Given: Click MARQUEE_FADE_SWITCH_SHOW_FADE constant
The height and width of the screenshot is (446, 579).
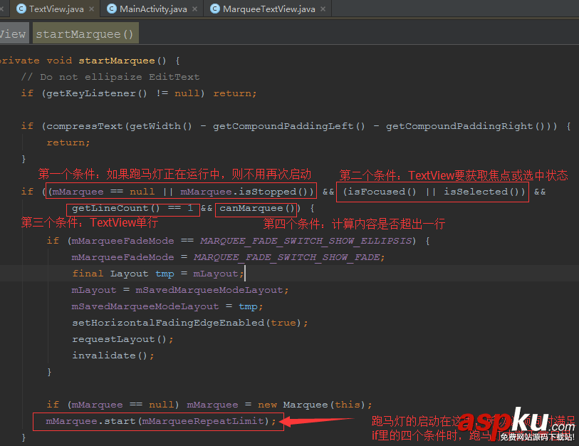Looking at the screenshot, I should click(286, 257).
